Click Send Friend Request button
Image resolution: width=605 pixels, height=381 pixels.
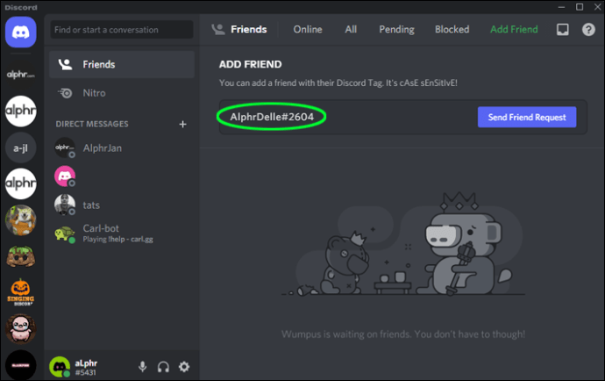pos(527,117)
